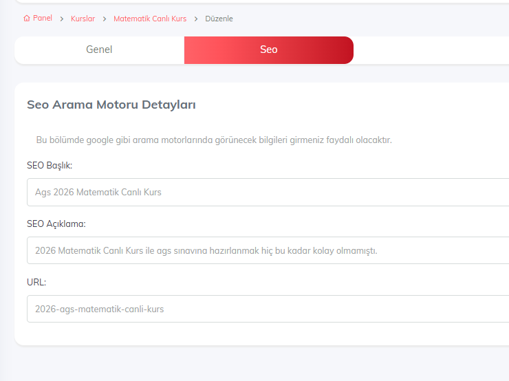Image resolution: width=509 pixels, height=381 pixels.
Task: Open Matematik Canlı Kurs breadcrumb link
Action: point(150,19)
